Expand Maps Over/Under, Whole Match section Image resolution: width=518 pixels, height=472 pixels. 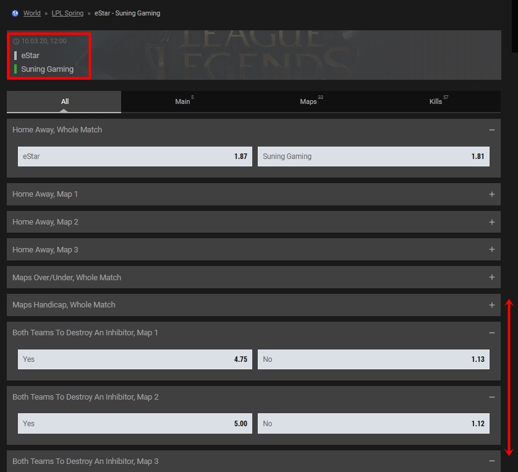[491, 277]
